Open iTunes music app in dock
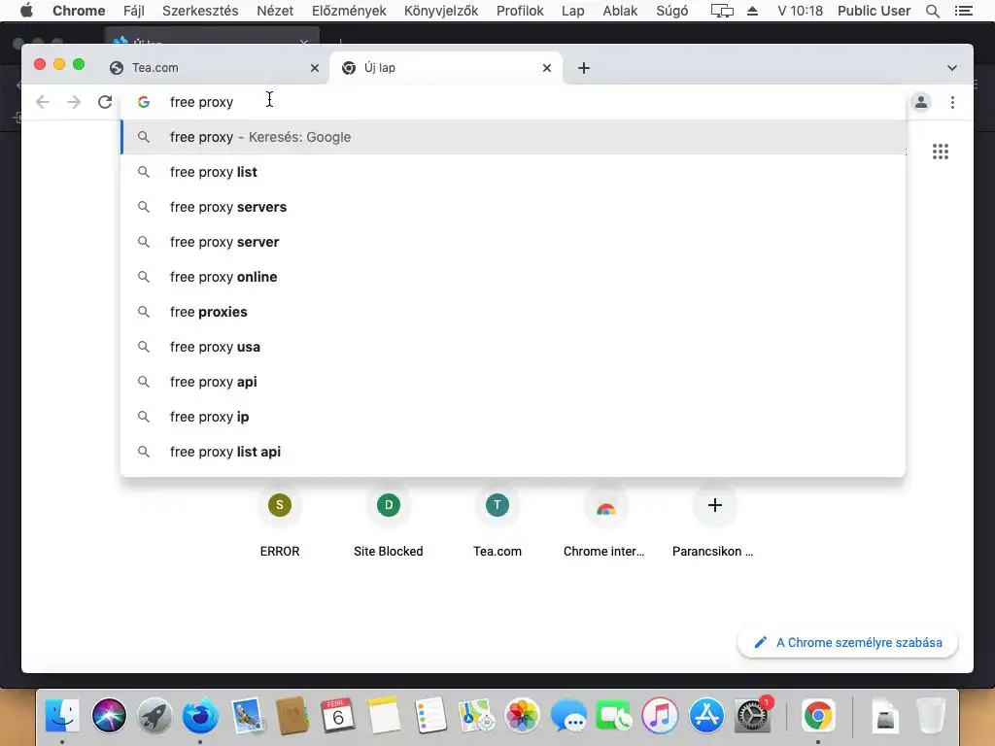Image resolution: width=995 pixels, height=746 pixels. tap(660, 716)
